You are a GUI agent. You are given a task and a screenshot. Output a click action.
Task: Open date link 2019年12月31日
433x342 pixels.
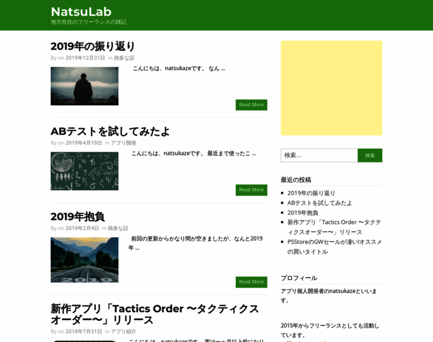tap(85, 58)
